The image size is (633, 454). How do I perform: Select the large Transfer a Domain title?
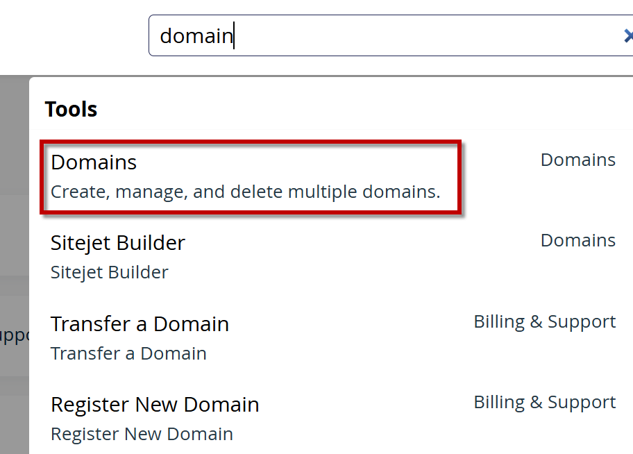[x=140, y=324]
